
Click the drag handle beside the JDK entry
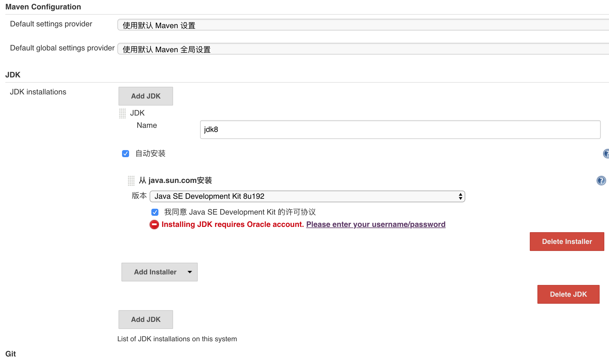tap(122, 113)
